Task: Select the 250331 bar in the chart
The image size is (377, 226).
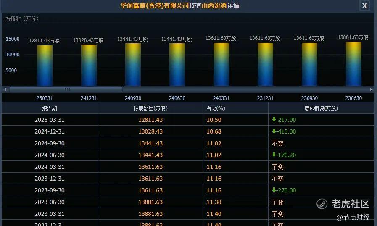Action: pos(45,66)
